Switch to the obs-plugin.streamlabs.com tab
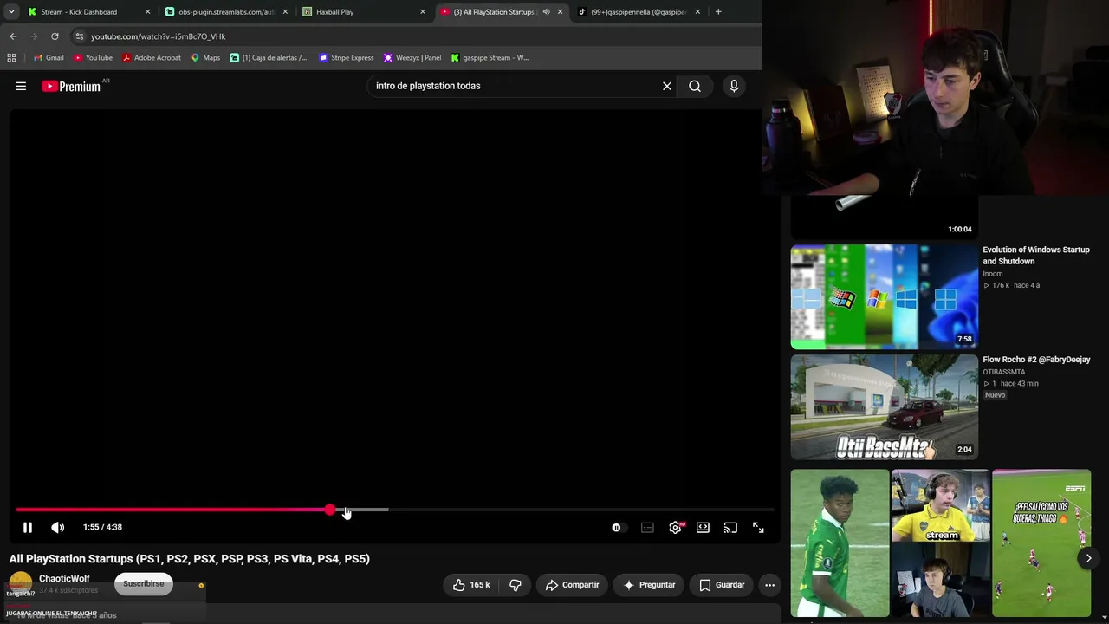 pos(226,12)
